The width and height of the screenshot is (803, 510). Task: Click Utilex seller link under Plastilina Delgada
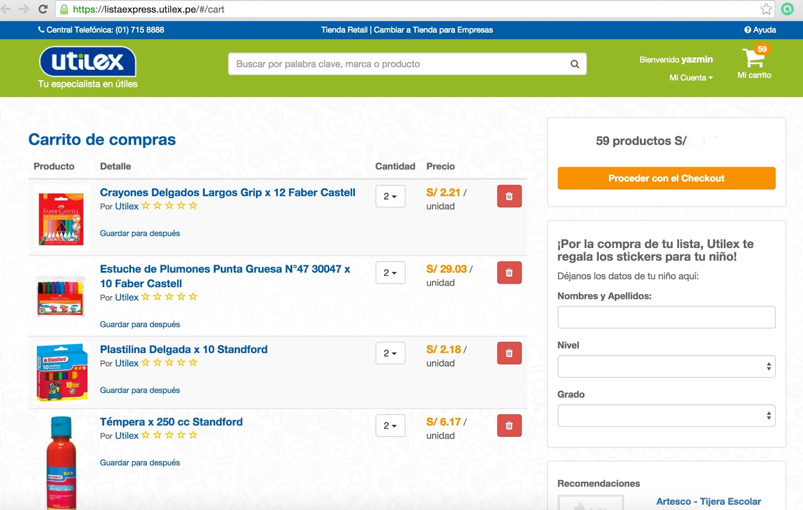click(x=126, y=363)
